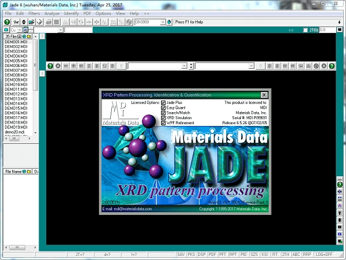Toggle the Search/Match checkbox
The height and width of the screenshot is (260, 346).
tap(164, 113)
